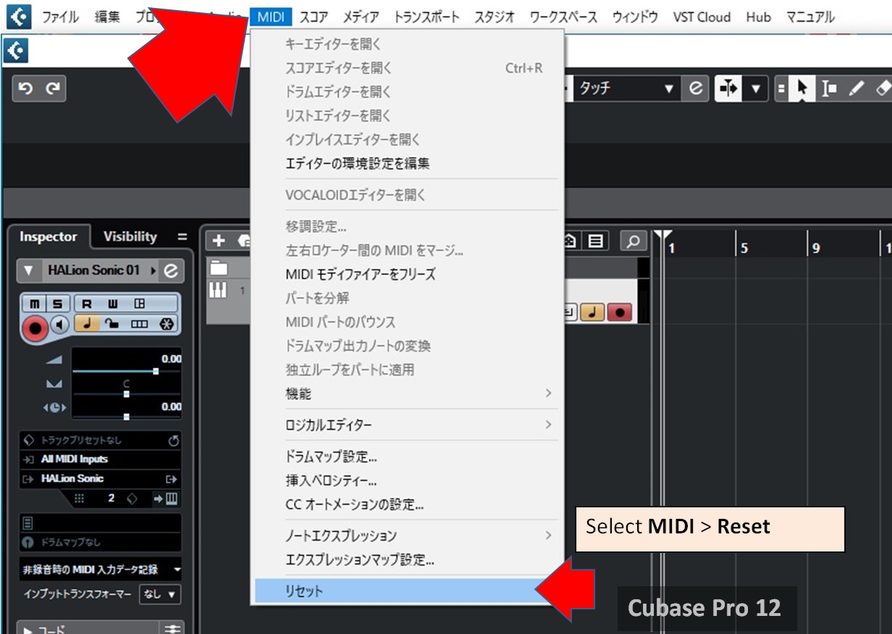The height and width of the screenshot is (634, 892).
Task: Open the 編集 menu
Action: (107, 17)
